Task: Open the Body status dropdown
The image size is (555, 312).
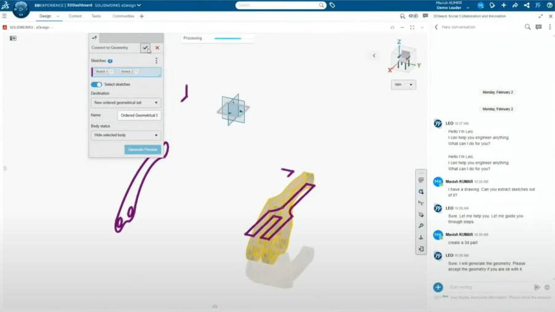Action: pos(126,135)
